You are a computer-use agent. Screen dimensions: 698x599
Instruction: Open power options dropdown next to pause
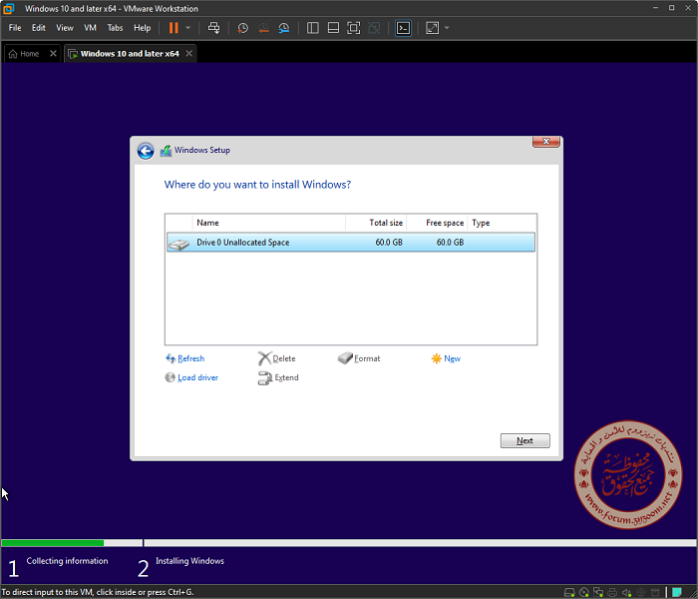(187, 28)
